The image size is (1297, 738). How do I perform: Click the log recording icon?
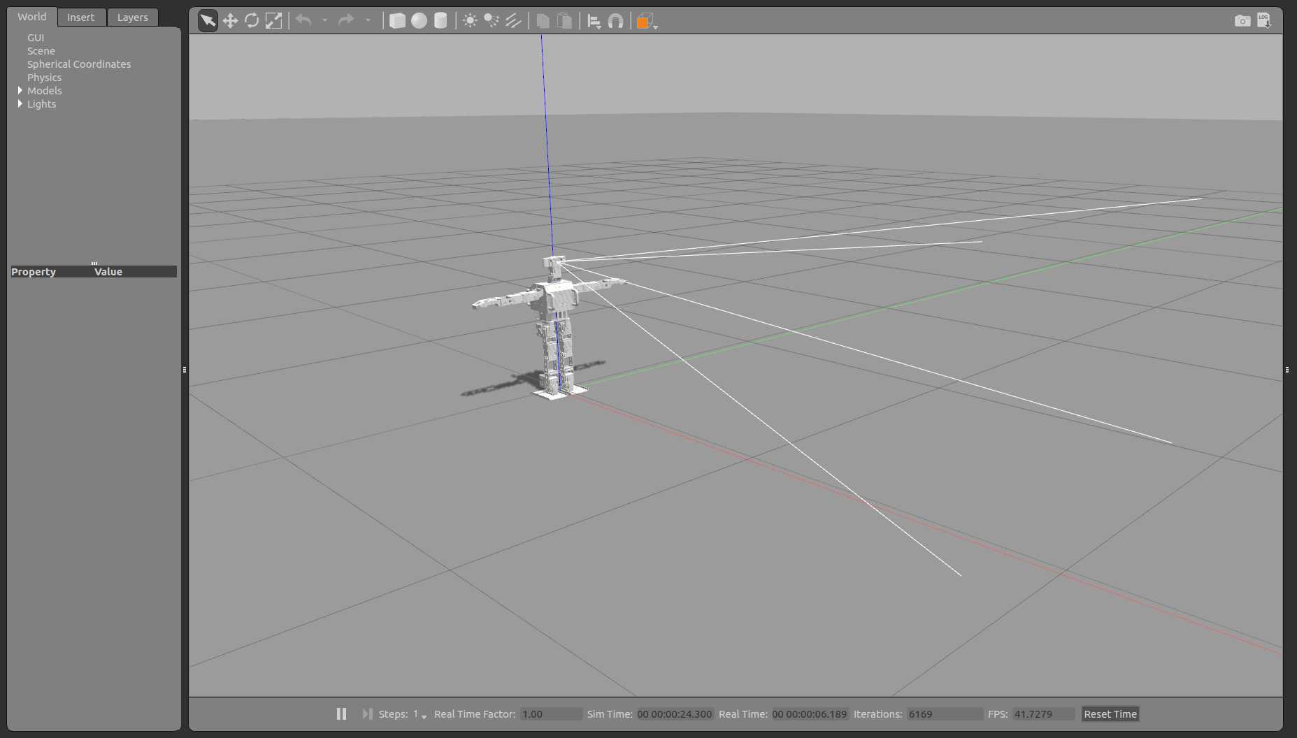click(1264, 20)
